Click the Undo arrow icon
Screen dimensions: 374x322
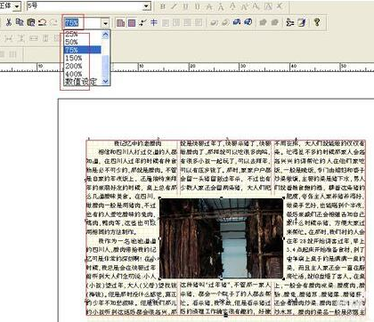[43, 22]
